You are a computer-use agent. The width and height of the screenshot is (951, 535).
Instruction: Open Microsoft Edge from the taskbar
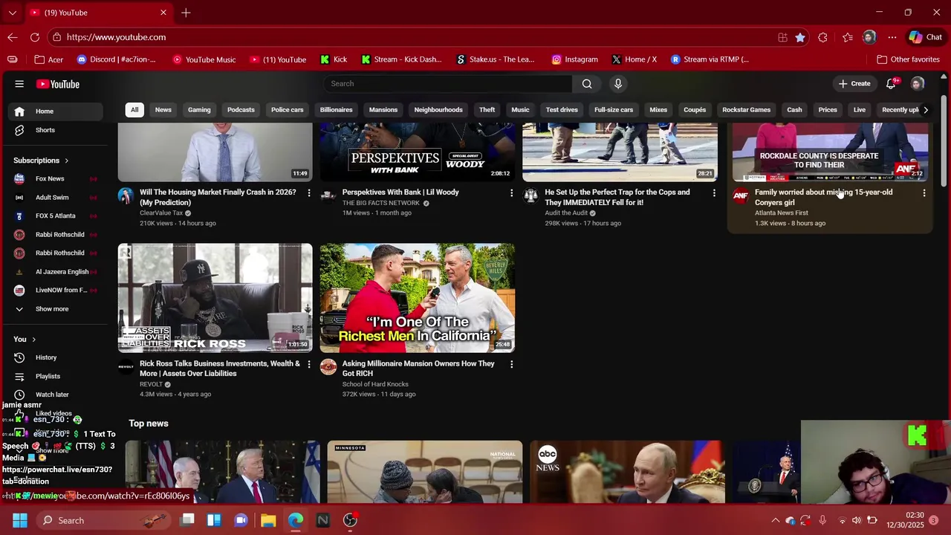click(x=296, y=520)
